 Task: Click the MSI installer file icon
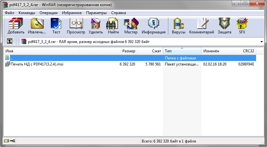point(7,64)
